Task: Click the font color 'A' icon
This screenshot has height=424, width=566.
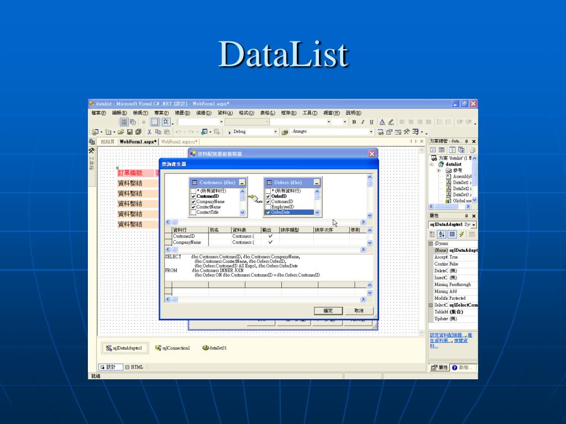Action: click(x=382, y=122)
